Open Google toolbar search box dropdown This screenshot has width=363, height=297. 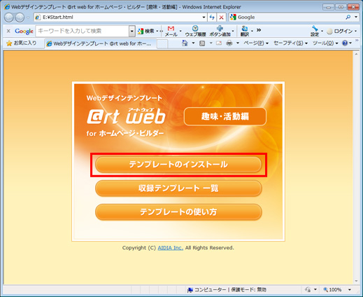pyautogui.click(x=132, y=31)
